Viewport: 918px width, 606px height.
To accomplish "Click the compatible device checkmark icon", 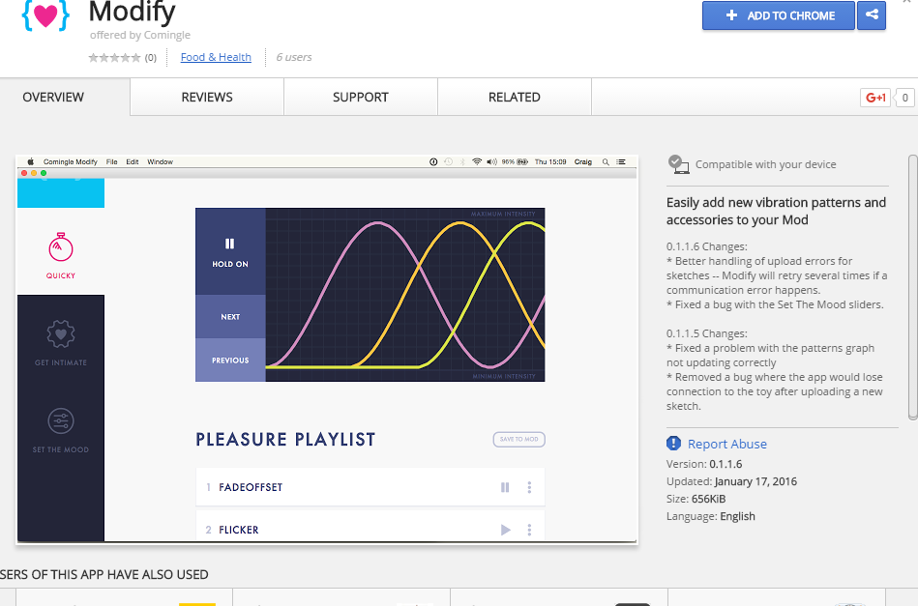I will click(678, 164).
